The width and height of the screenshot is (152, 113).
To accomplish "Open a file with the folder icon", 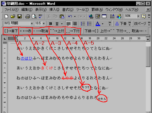I will coord(13,16).
